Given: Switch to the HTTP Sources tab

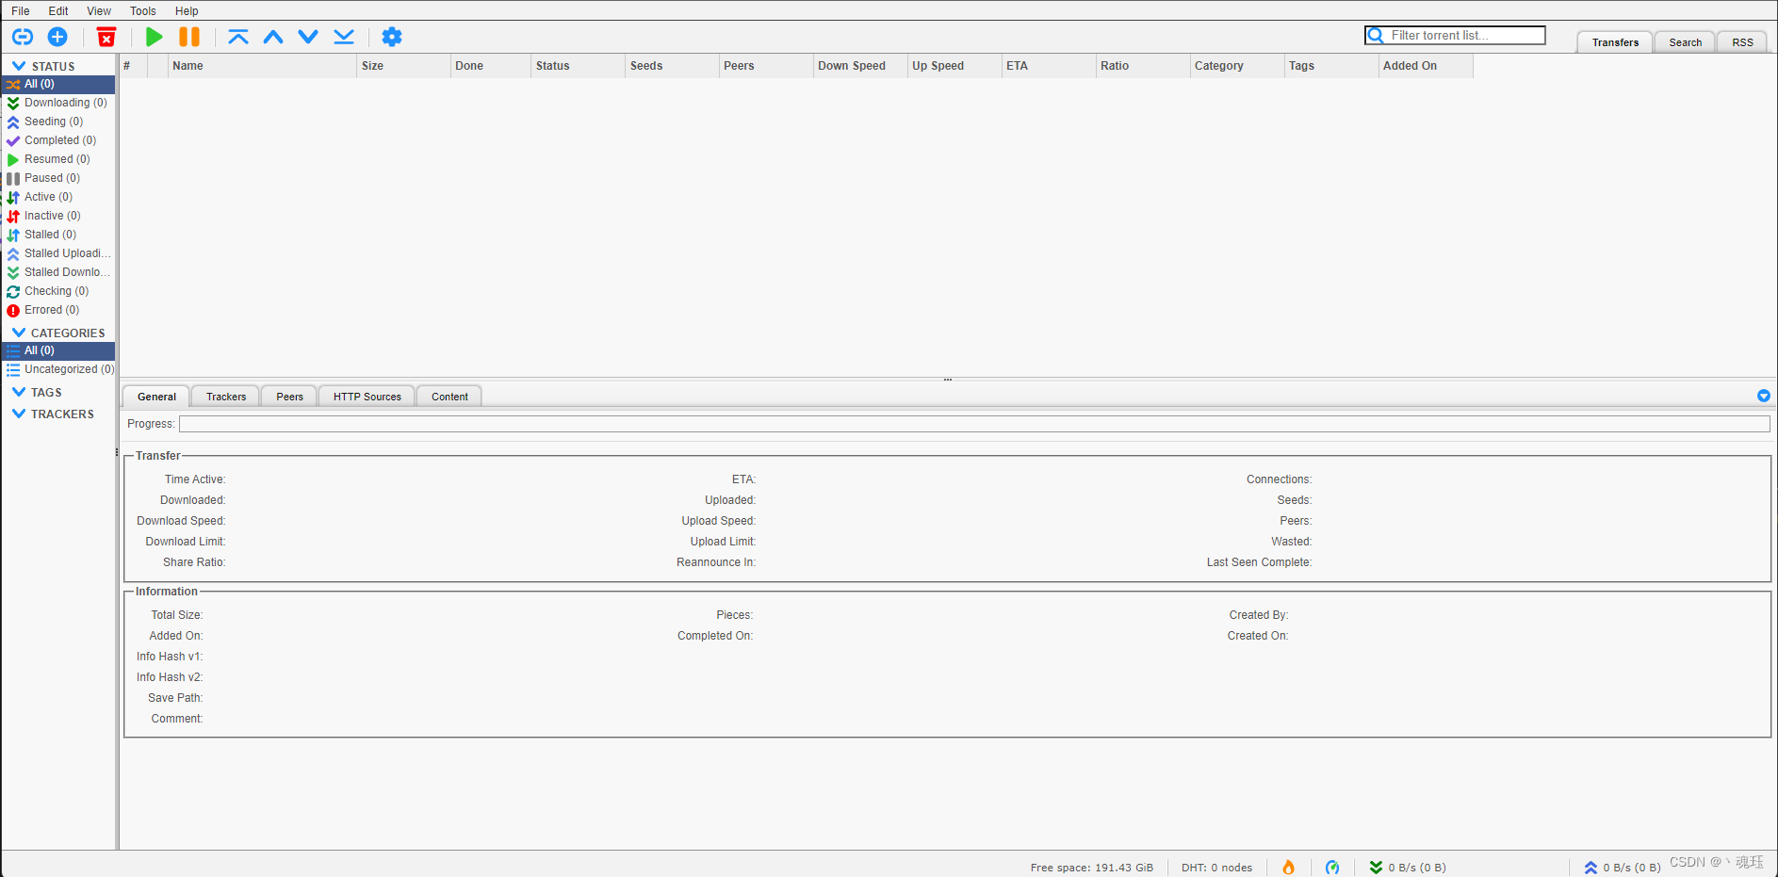Looking at the screenshot, I should tap(366, 396).
